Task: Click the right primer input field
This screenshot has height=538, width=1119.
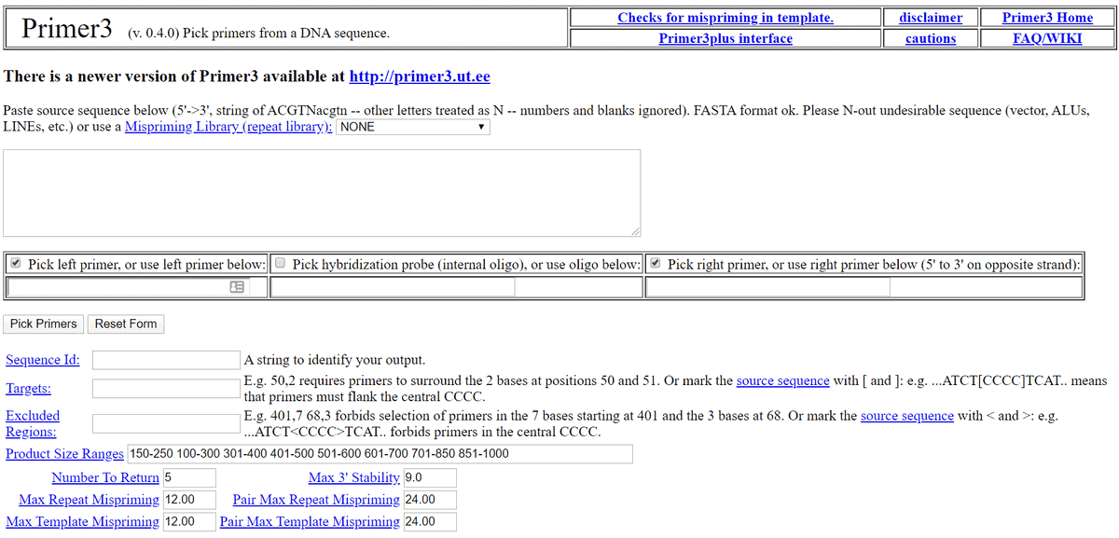Action: (768, 288)
